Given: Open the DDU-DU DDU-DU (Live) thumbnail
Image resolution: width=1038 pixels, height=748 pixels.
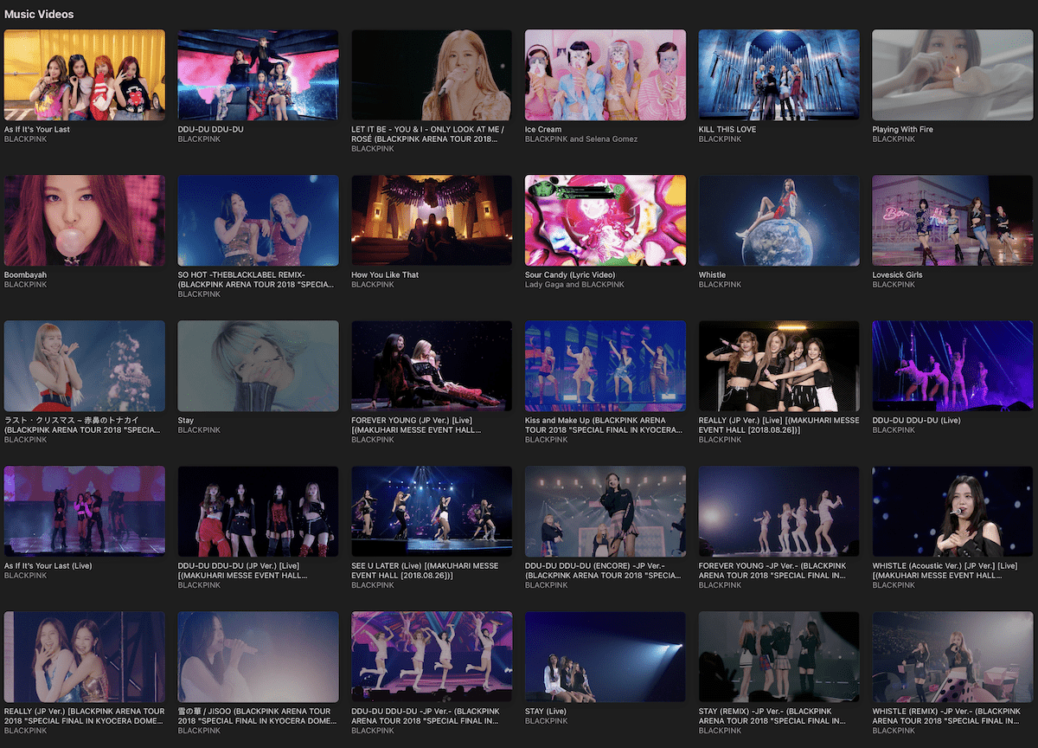Looking at the screenshot, I should (x=952, y=366).
